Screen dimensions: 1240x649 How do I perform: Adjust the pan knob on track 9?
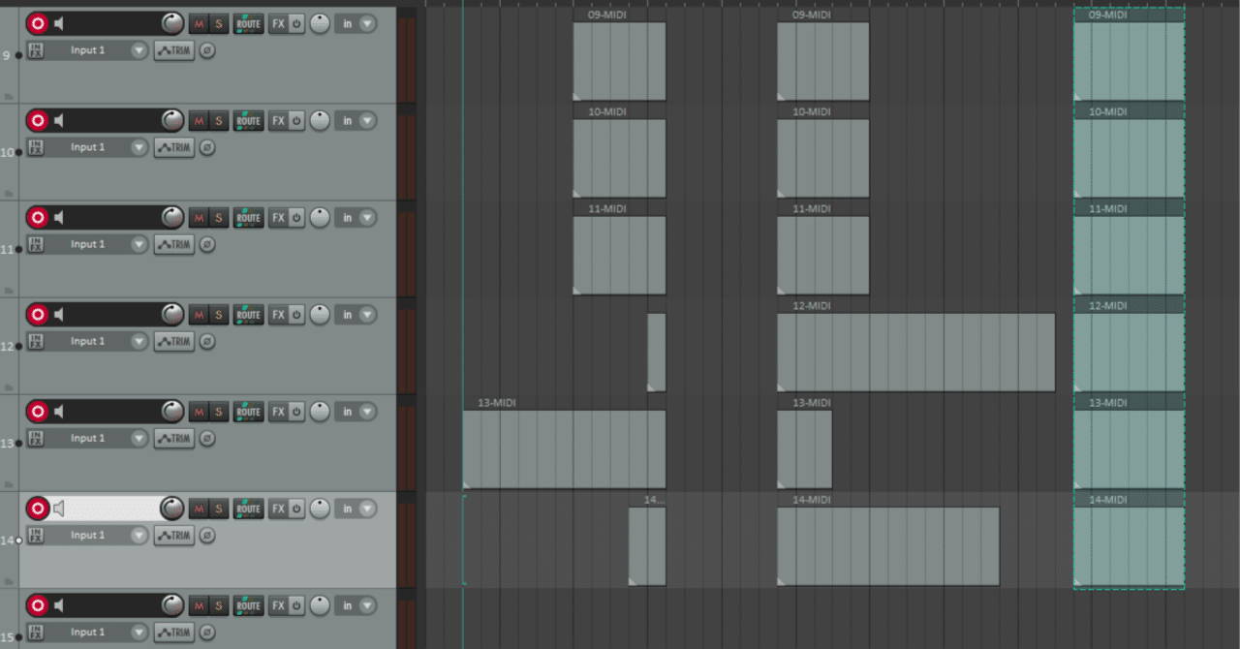[171, 22]
